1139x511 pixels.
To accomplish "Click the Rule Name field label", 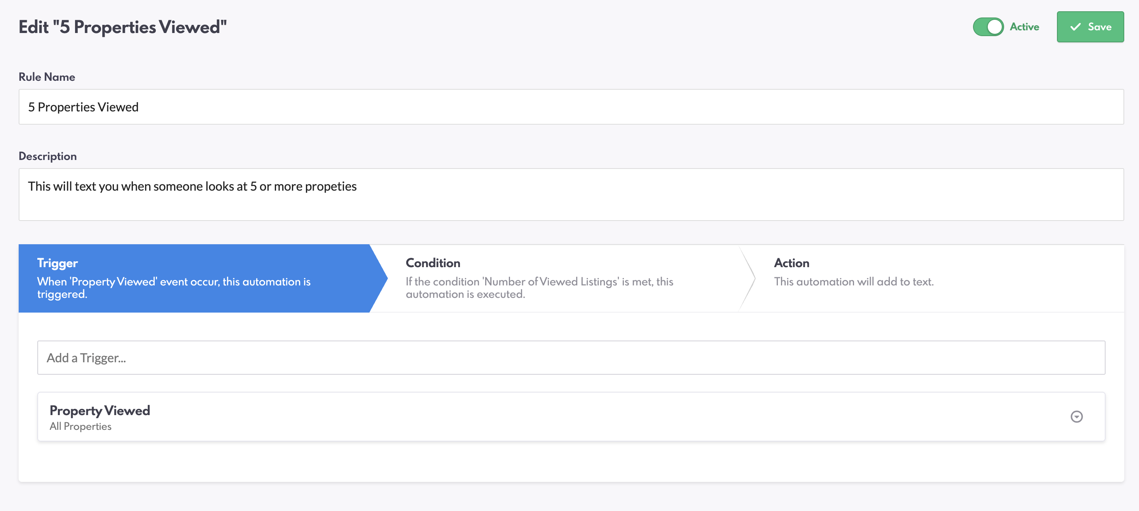I will click(47, 77).
